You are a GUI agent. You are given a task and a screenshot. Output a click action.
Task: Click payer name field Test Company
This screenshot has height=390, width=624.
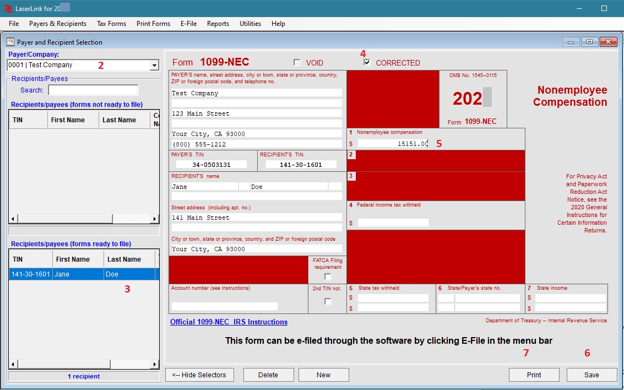click(x=257, y=93)
